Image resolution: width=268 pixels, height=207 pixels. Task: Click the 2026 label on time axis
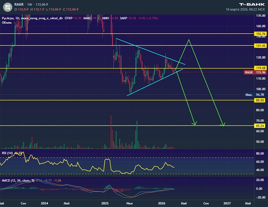click(x=162, y=203)
